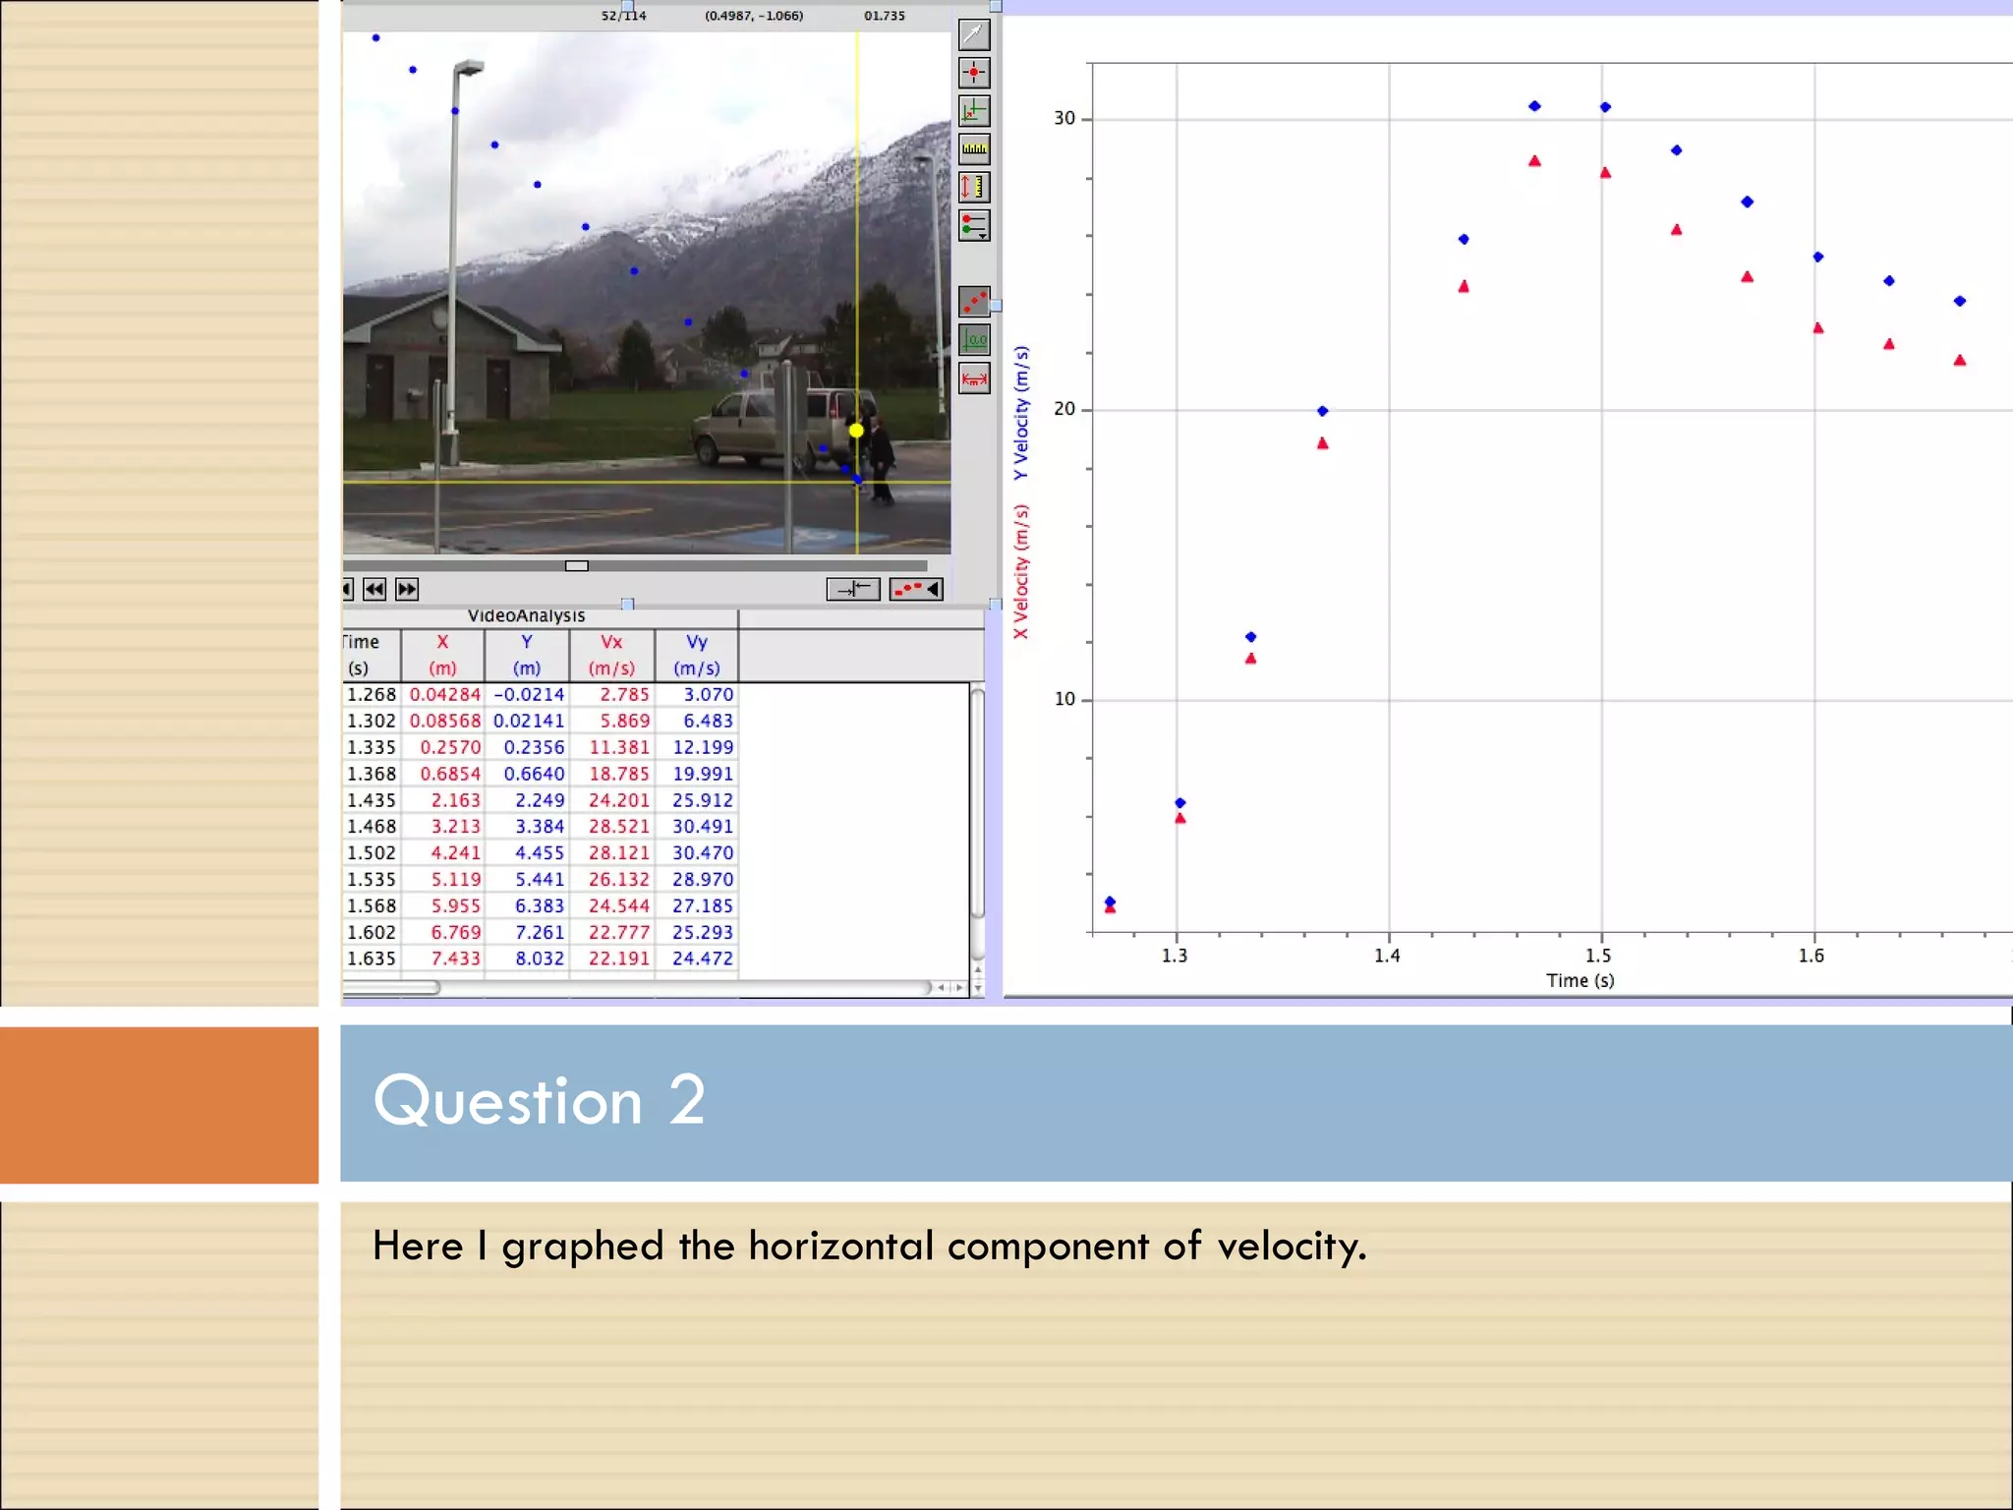Click the Set Origin axes tool
The height and width of the screenshot is (1510, 2013).
(x=973, y=111)
